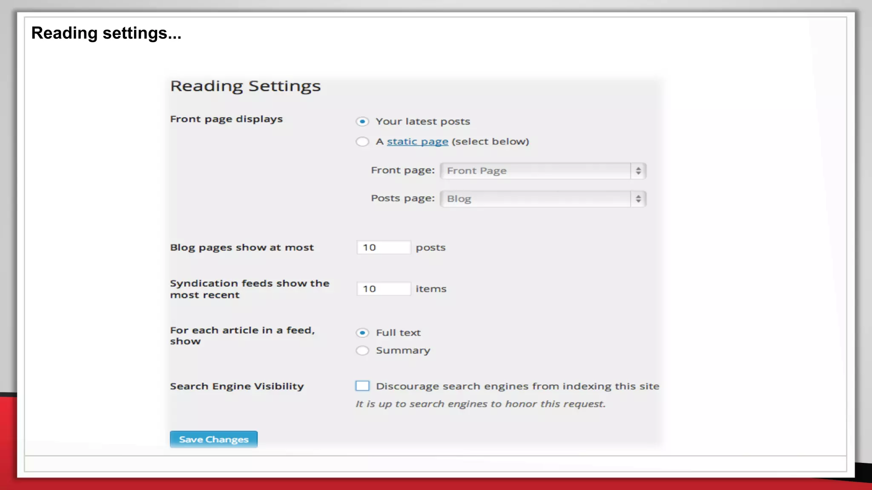Screen dimensions: 872x490
Task: Click the 'Reading Settings' page heading
Action: pyautogui.click(x=245, y=86)
